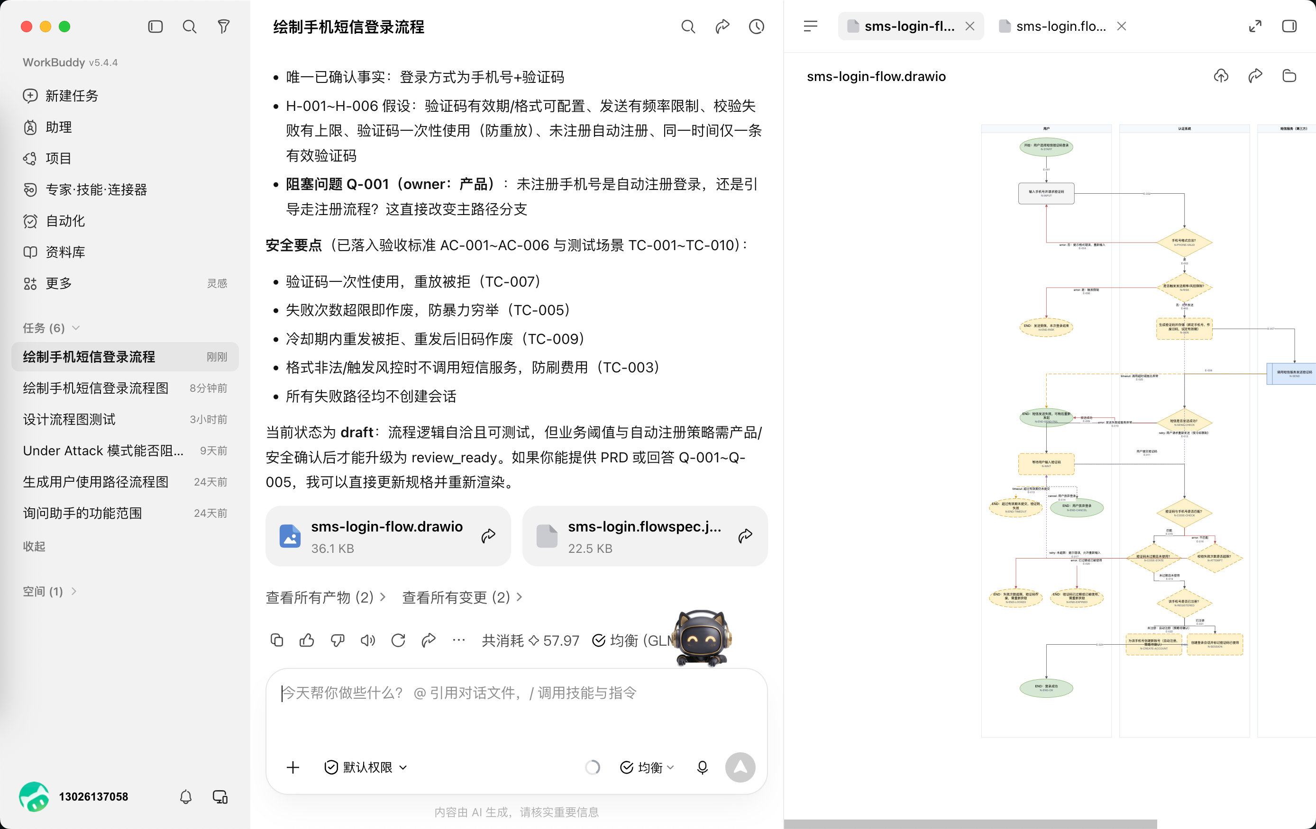Click the cloud upload icon in preview panel

coord(1221,76)
